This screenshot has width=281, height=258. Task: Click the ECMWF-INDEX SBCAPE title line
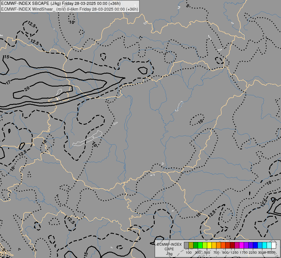click(x=61, y=3)
